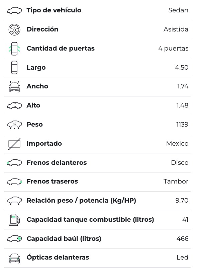Screen dimensions: 202x280
Task: Click the steering wheel icon for Dirección
Action: point(14,29)
